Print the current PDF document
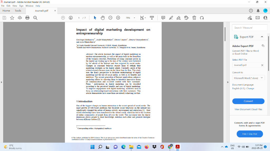 27,18
